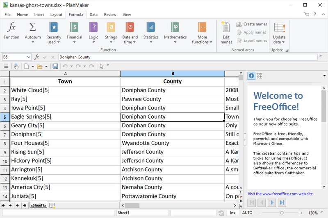The width and height of the screenshot is (328, 218).
Task: Click the Update data icon
Action: tap(279, 27)
